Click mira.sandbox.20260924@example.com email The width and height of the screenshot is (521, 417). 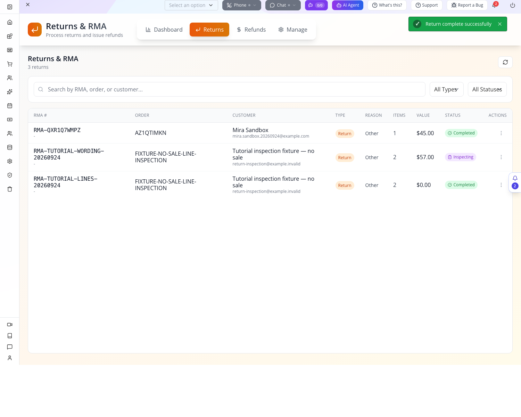[271, 136]
